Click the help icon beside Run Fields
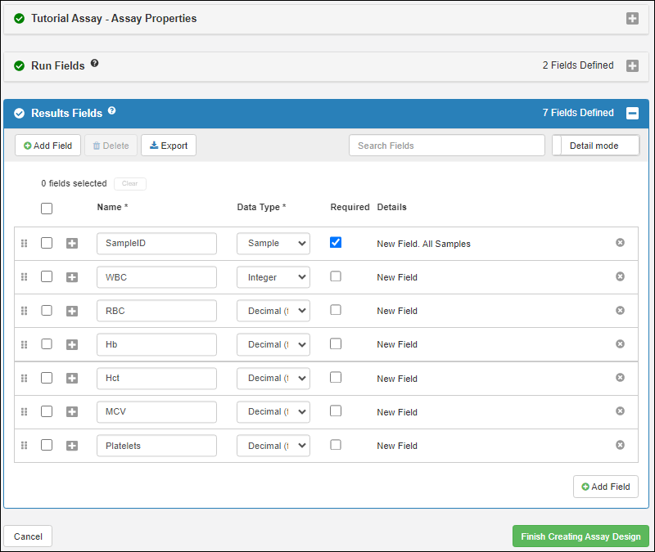Screen dimensions: 655x552 click(x=94, y=64)
